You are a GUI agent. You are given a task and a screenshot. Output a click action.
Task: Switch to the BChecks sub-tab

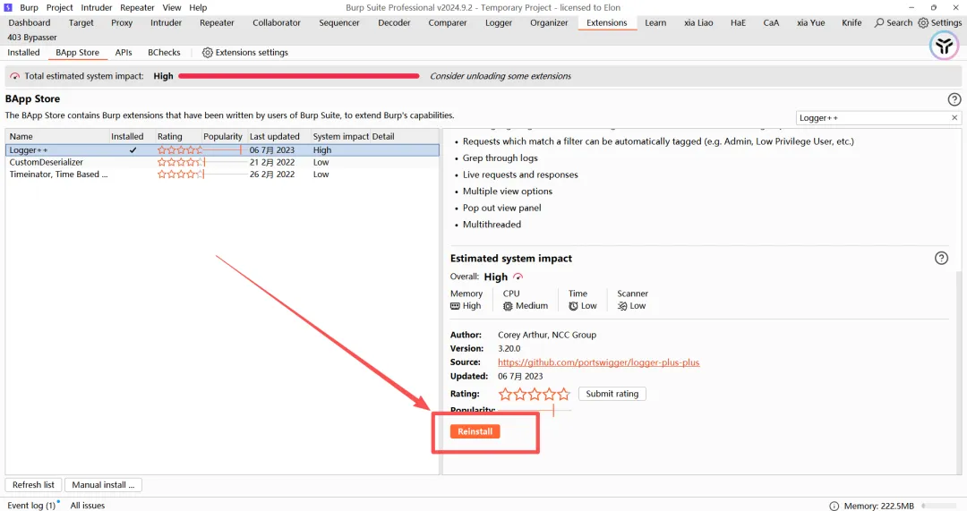tap(164, 53)
